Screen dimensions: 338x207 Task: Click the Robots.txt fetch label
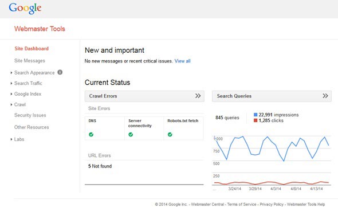[183, 120]
